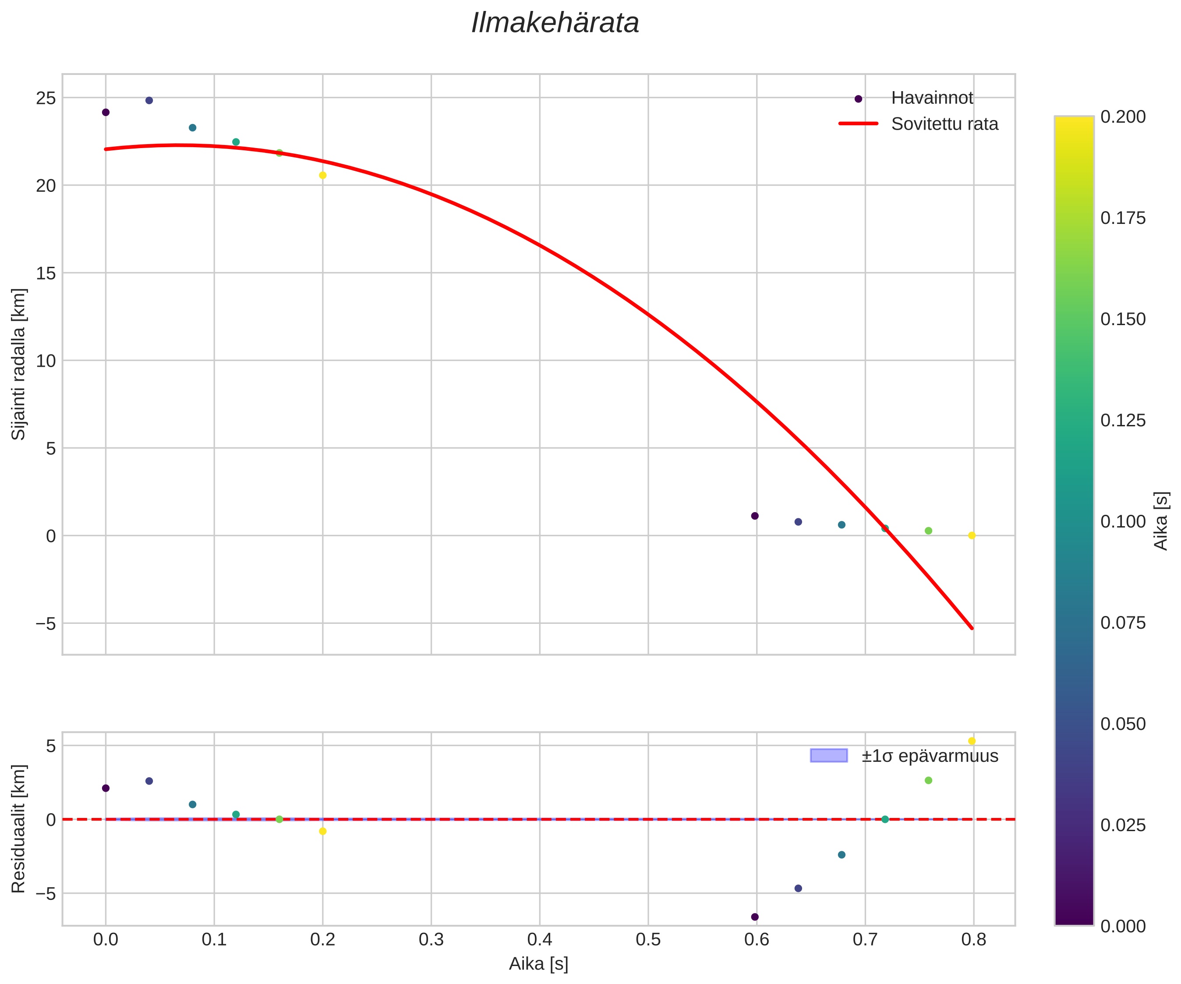Click the topmost observation point near 25 km

[149, 101]
